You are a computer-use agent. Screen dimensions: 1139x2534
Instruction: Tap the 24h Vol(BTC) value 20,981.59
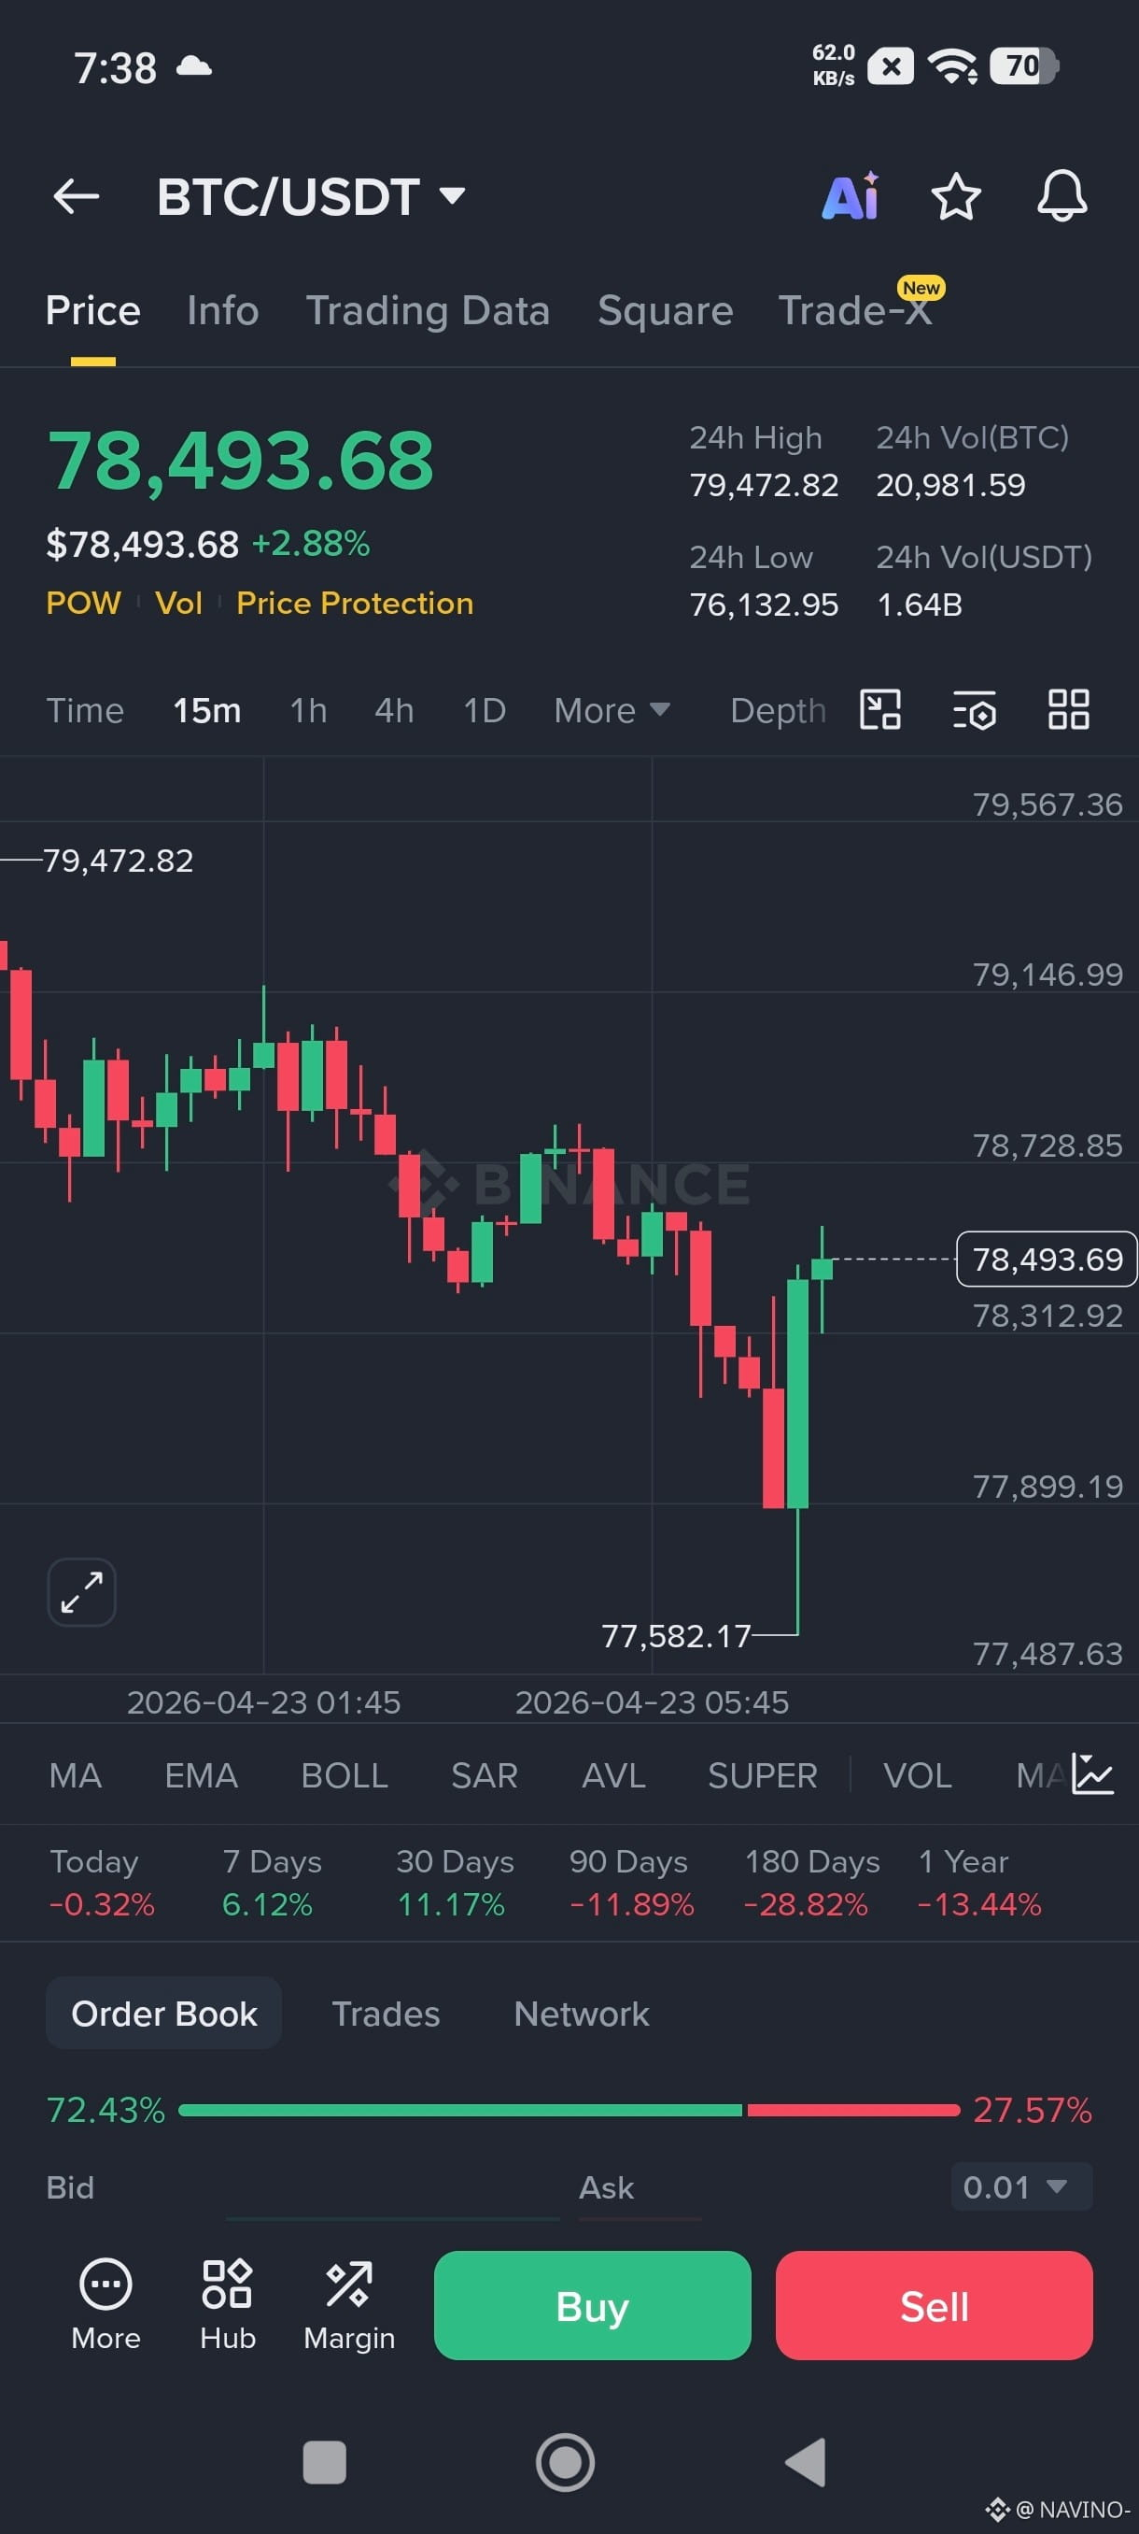[950, 485]
